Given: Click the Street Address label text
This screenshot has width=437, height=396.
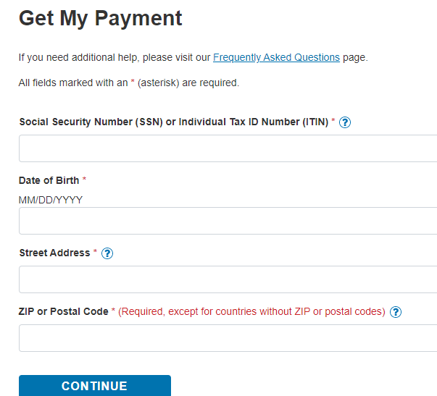Looking at the screenshot, I should coord(54,253).
